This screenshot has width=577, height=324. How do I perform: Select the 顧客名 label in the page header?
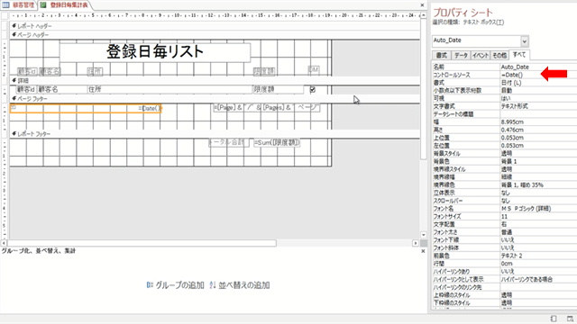pos(50,71)
